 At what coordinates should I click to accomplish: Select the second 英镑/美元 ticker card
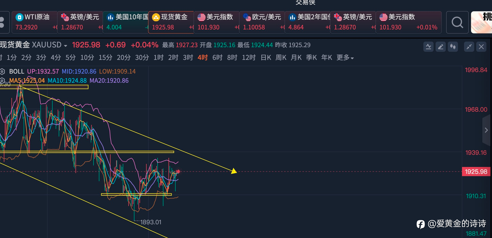point(353,22)
